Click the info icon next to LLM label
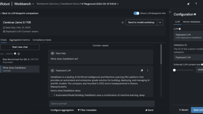203x114 pixels. 180,29
